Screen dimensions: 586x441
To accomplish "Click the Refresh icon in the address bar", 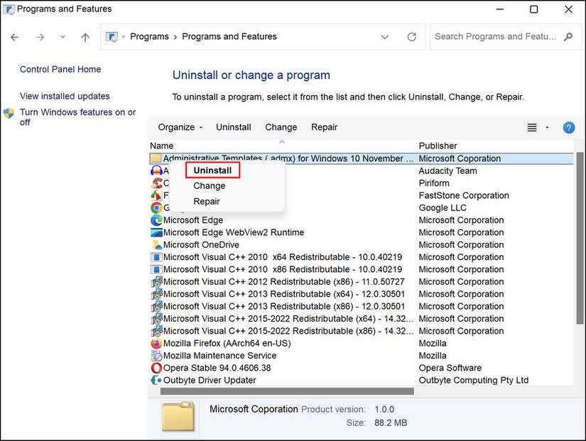I will 411,36.
